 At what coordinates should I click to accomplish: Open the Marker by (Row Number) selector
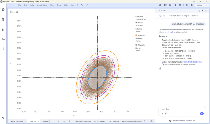[140, 25]
